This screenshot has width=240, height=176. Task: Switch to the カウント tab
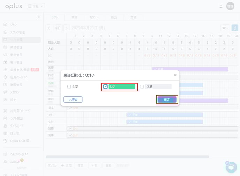94,17
